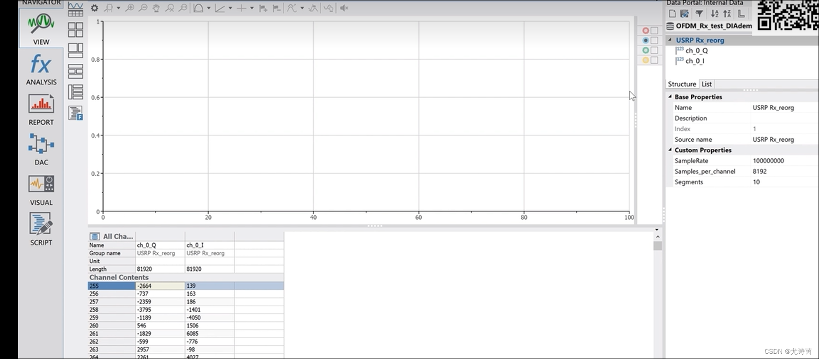Click the scrollbar thumb of the channel table area

coord(658,246)
